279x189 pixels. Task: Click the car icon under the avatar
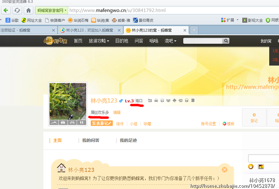coord(63,122)
